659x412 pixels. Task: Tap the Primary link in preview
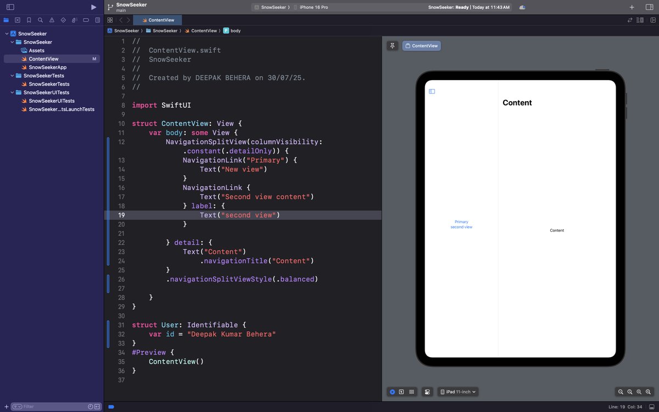461,222
